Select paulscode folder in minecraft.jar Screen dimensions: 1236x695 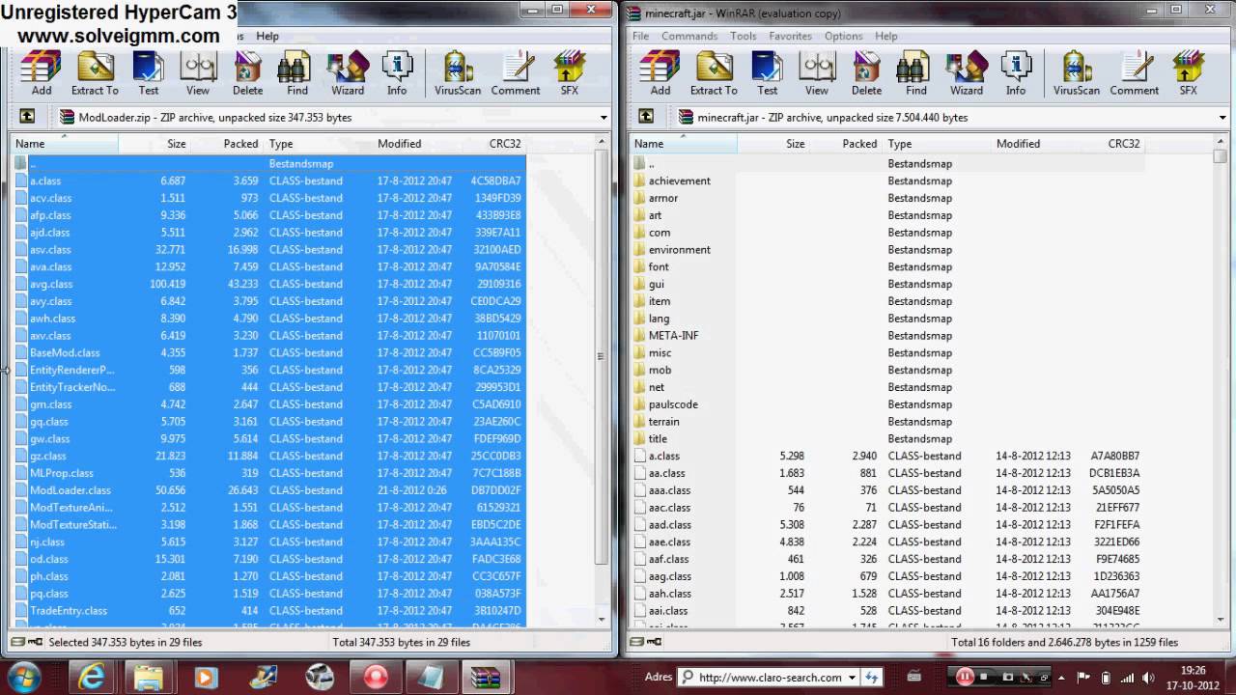pos(673,403)
